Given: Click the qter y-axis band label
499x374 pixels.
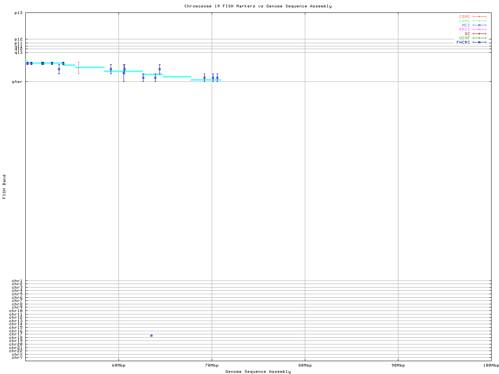Looking at the screenshot, I should point(18,82).
